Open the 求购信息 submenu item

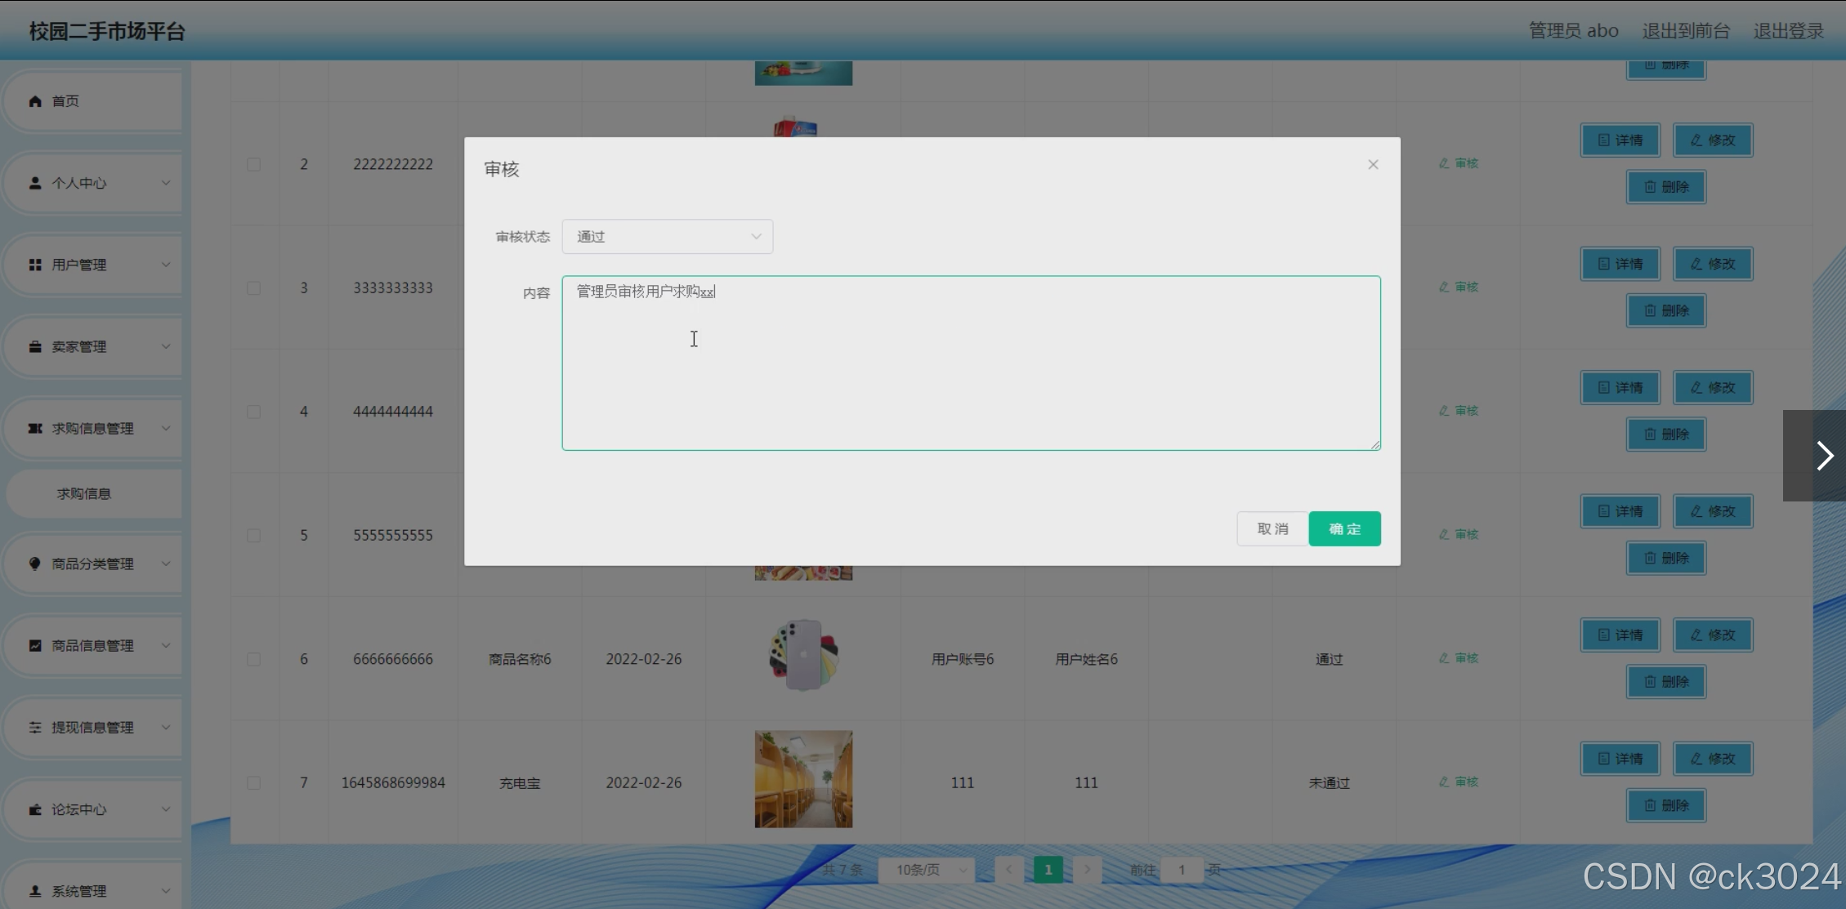click(x=84, y=493)
